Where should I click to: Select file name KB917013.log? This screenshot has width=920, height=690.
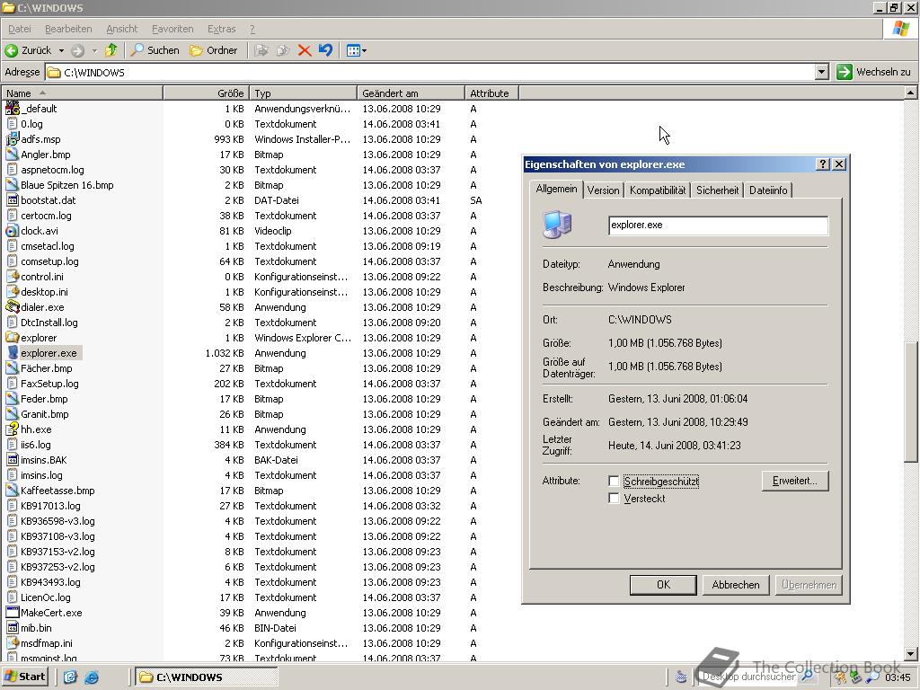pos(50,506)
